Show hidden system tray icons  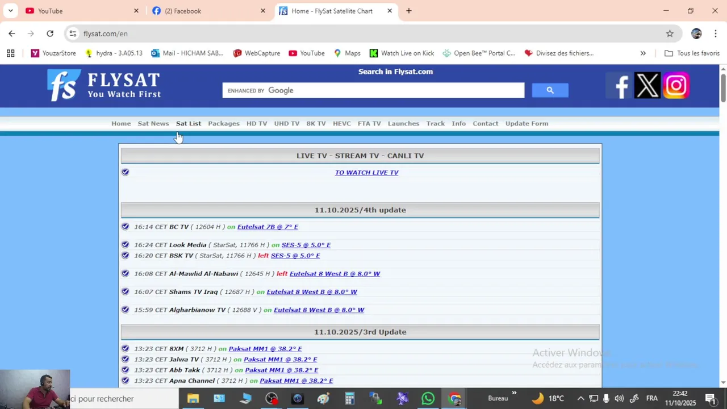pos(580,399)
